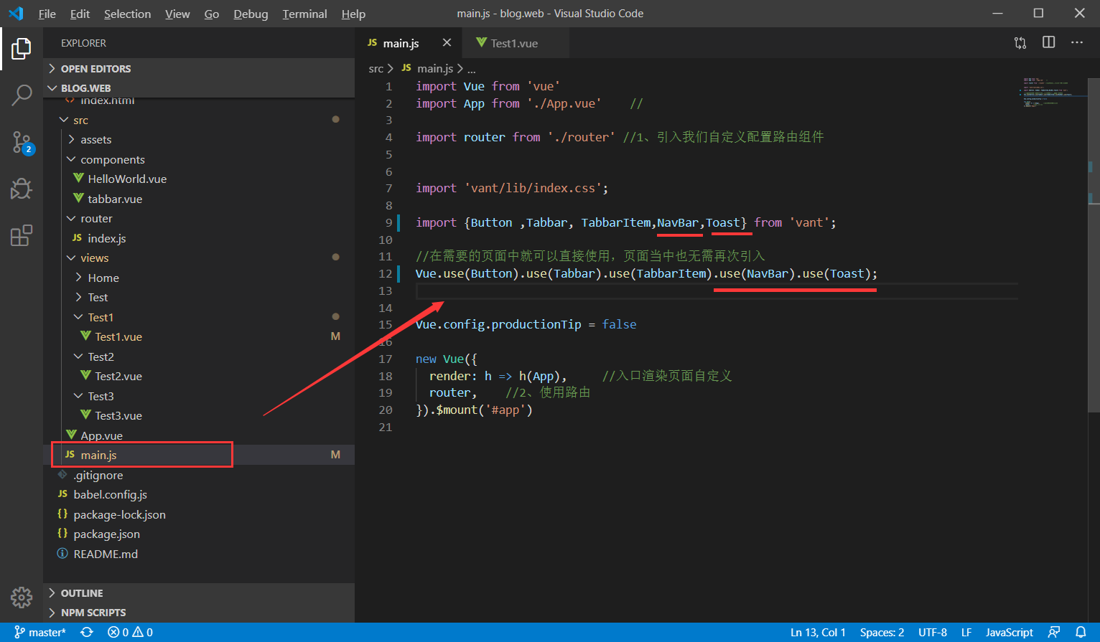Image resolution: width=1100 pixels, height=642 pixels.
Task: Open package-lock.json file
Action: click(199, 514)
